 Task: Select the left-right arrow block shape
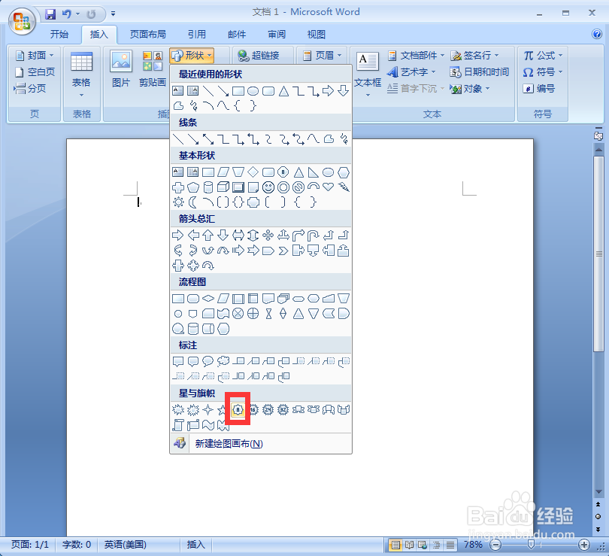238,235
